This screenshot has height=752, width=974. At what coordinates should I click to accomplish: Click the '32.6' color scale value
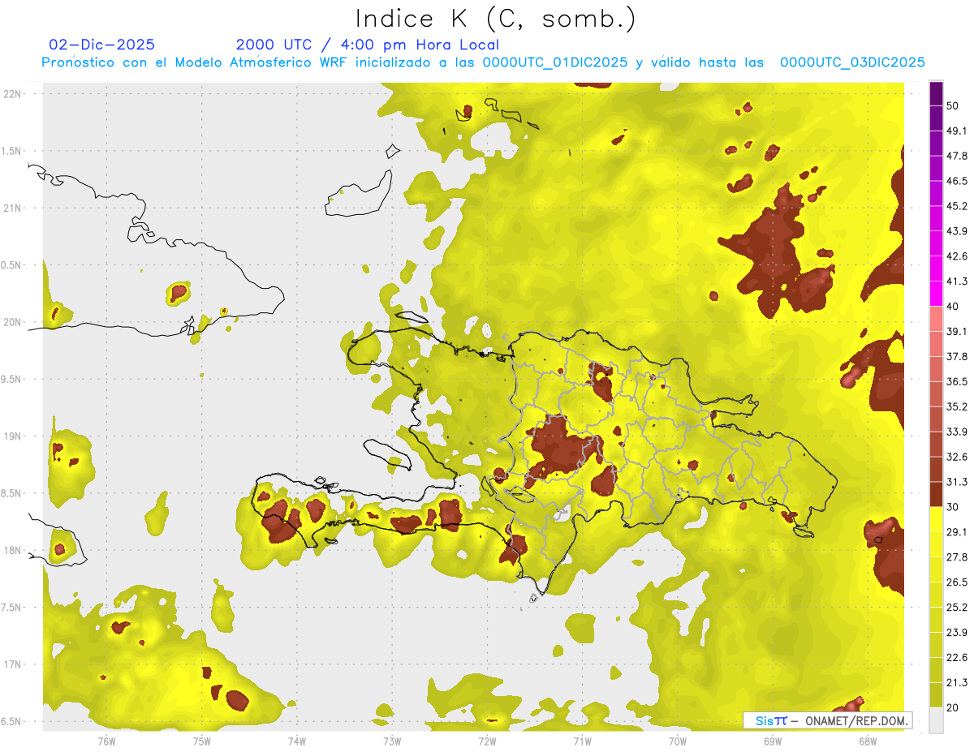[957, 457]
